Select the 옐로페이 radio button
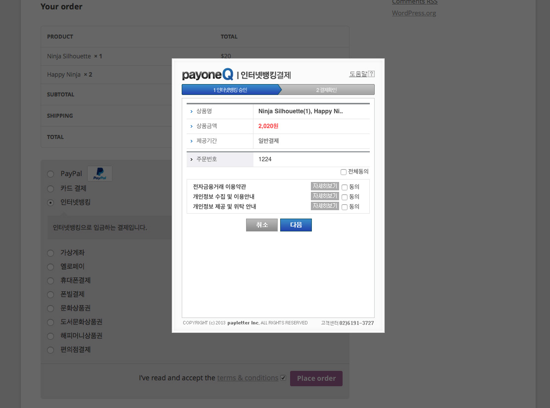The width and height of the screenshot is (550, 408). point(50,267)
